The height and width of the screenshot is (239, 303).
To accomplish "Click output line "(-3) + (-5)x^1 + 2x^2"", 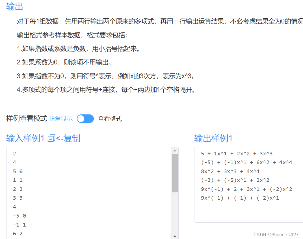I will tap(235, 180).
